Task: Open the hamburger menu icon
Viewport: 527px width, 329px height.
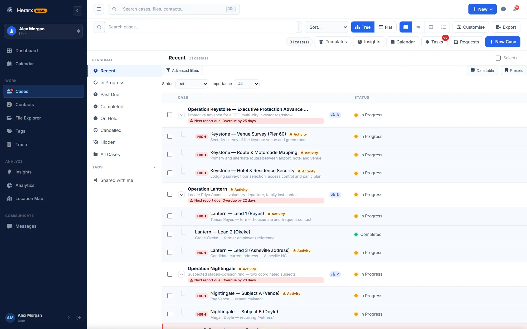Action: pyautogui.click(x=99, y=9)
